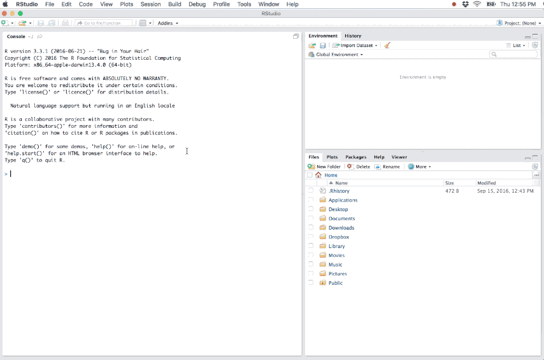This screenshot has width=544, height=360.
Task: Refresh the Environment pane
Action: tap(535, 45)
